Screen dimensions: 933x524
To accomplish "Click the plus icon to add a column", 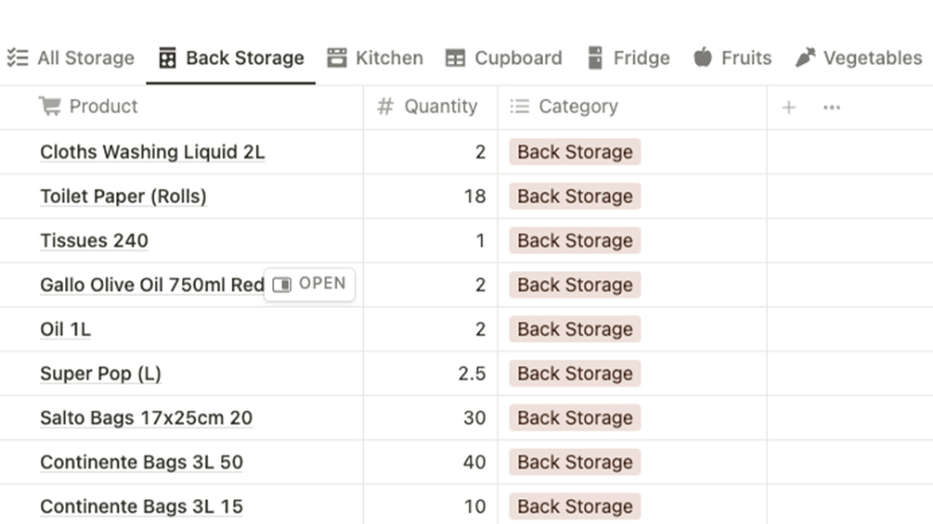I will [x=788, y=108].
